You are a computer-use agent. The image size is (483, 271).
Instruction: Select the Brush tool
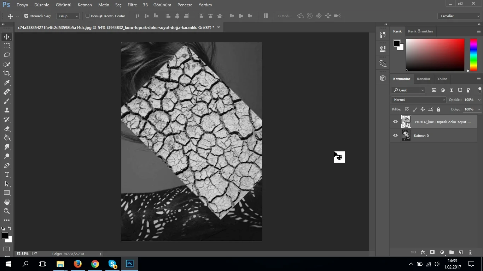[7, 101]
